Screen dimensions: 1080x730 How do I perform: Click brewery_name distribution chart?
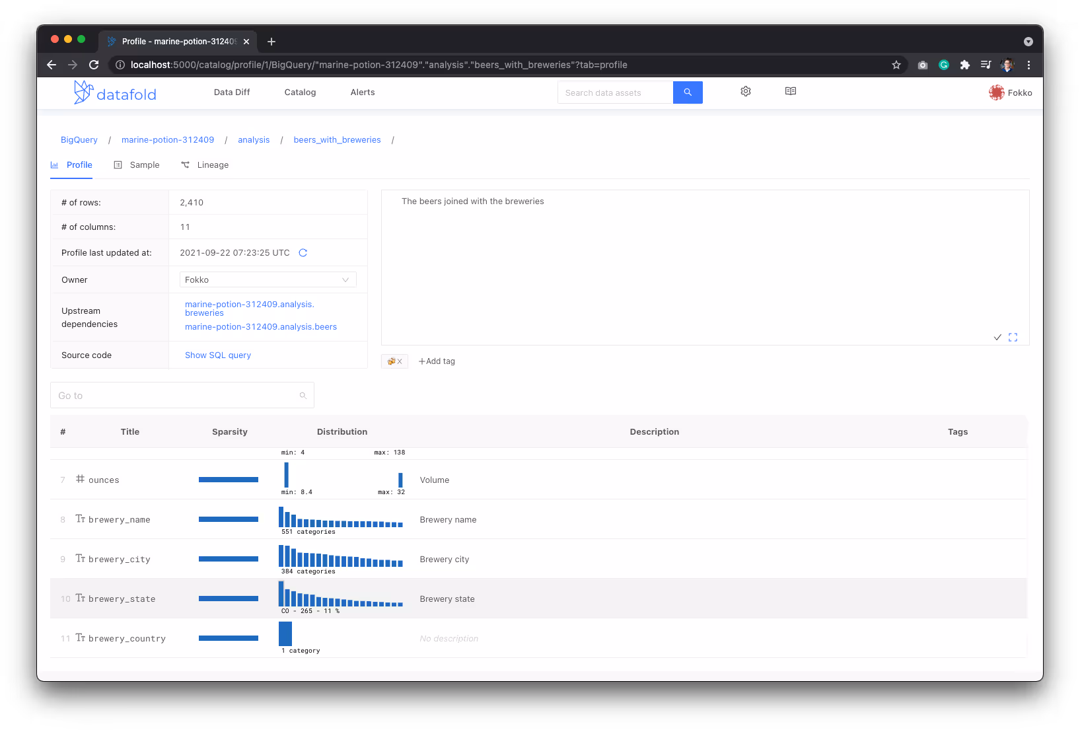[341, 517]
